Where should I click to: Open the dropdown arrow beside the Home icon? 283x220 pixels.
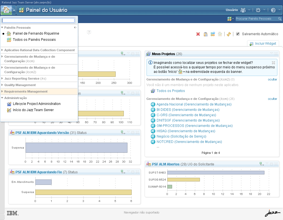point(14,10)
